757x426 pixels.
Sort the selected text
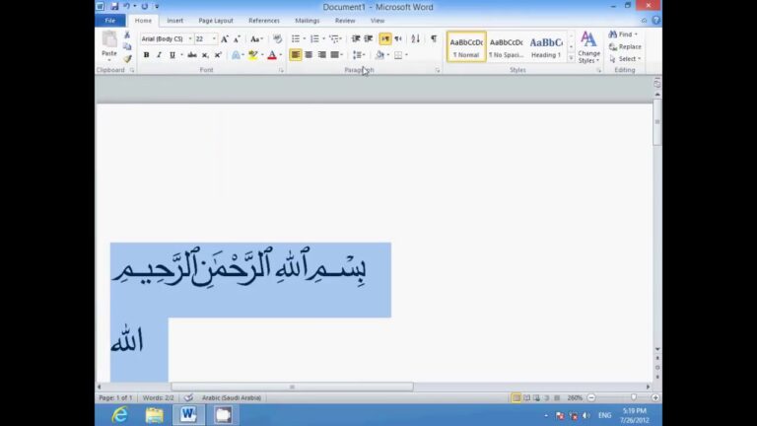click(415, 38)
